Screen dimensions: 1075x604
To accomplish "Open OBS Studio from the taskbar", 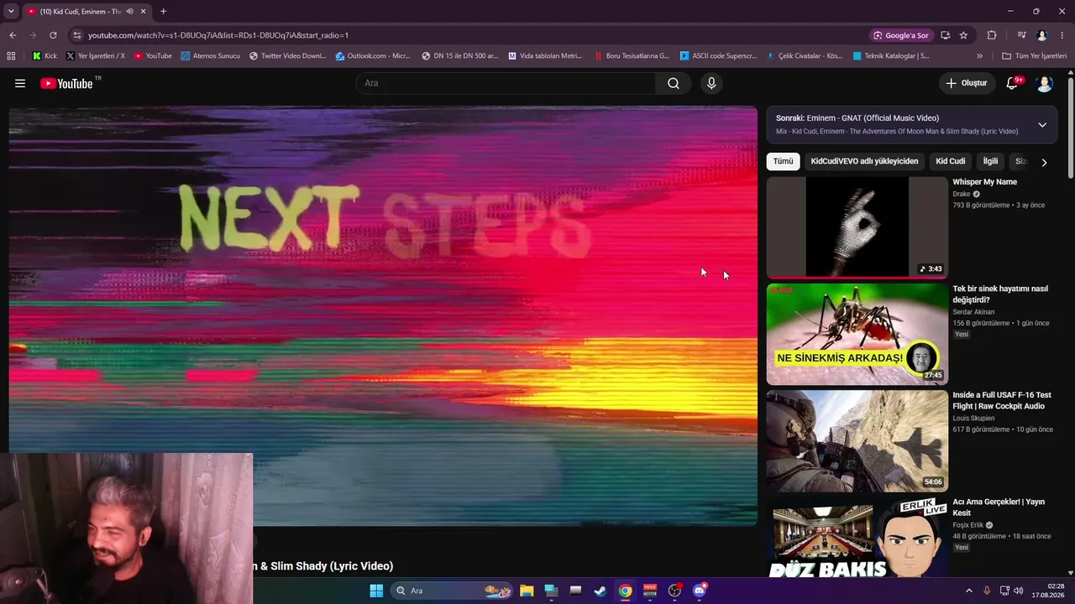I will tap(674, 591).
